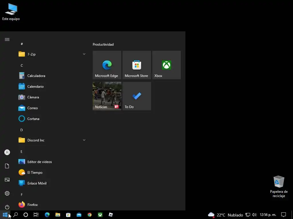
Task: Jump to letter index via # header
Action: tap(22, 44)
